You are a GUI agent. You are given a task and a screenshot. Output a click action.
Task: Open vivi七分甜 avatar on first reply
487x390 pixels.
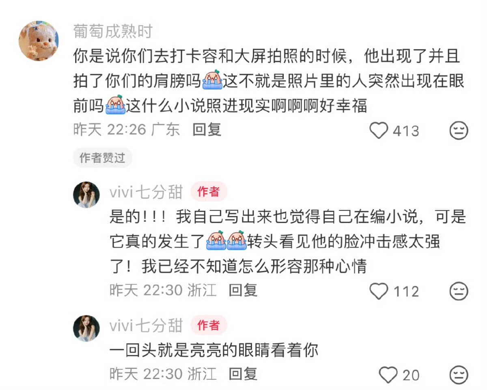point(86,195)
